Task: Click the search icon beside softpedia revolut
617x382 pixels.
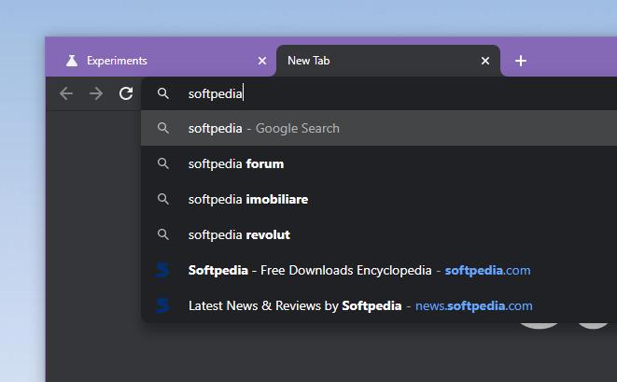Action: click(163, 234)
